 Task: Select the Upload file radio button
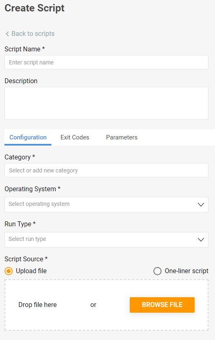[x=9, y=271]
